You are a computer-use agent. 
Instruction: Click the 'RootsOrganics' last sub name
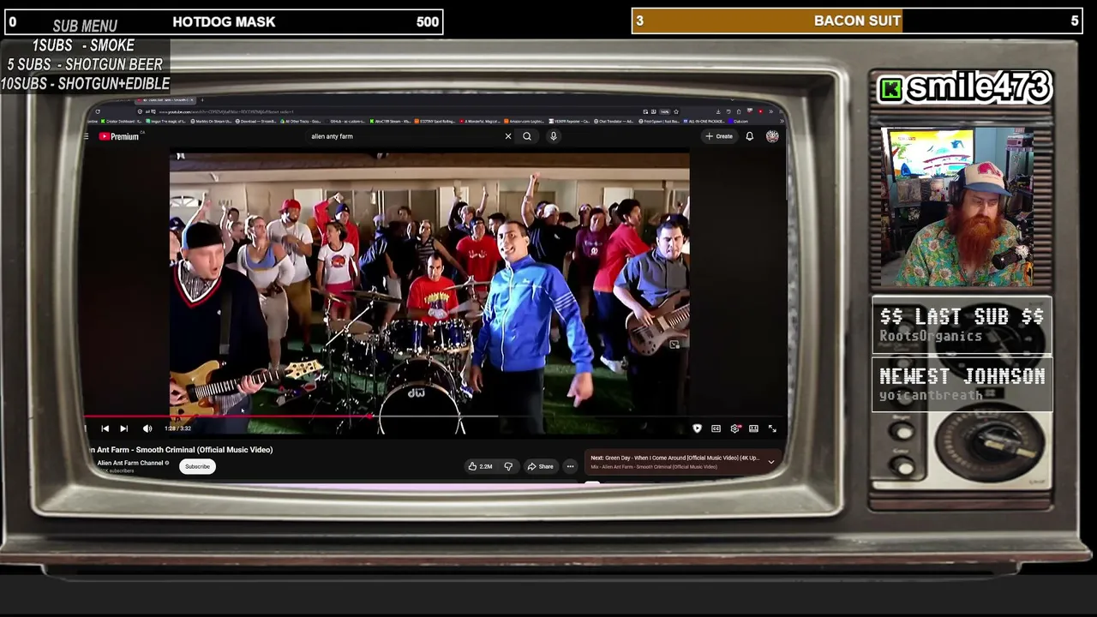pos(931,336)
